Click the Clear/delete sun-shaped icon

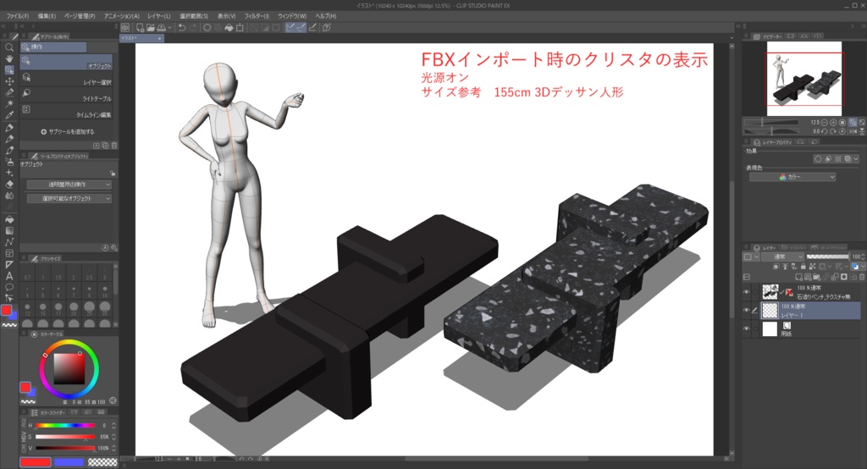[x=207, y=27]
